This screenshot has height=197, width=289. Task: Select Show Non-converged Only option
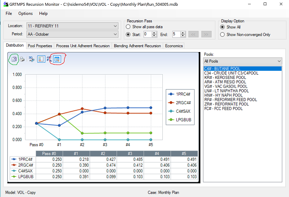click(223, 34)
